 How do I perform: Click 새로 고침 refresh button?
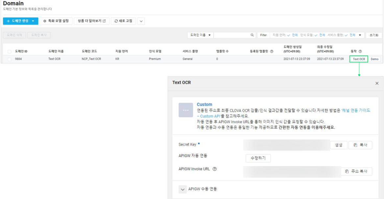tap(123, 21)
